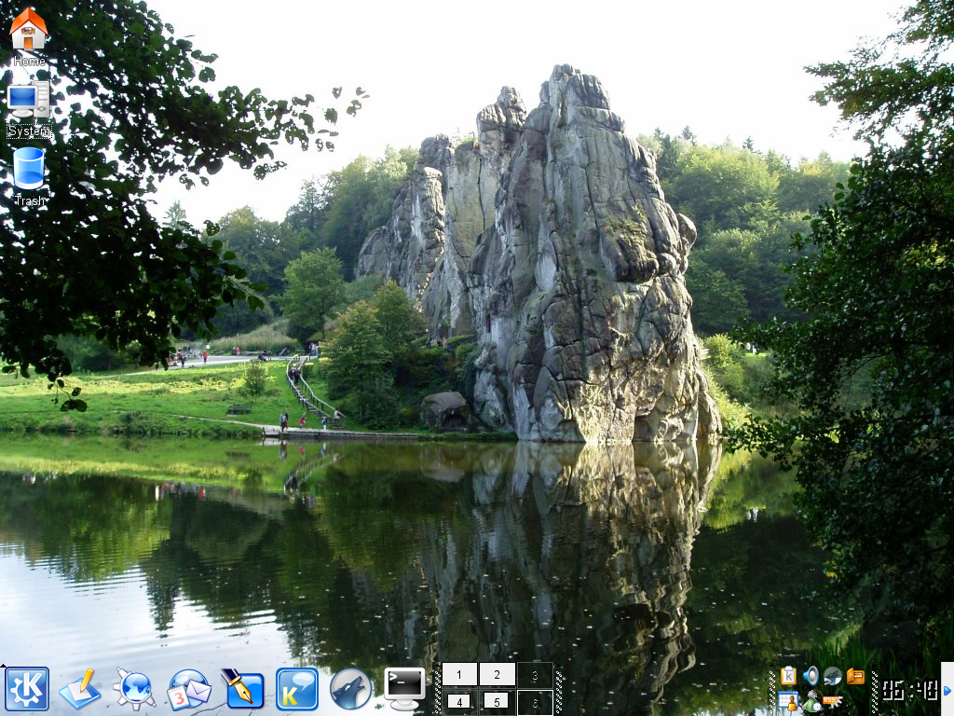
Task: Switch to virtual desktop 2
Action: coord(498,673)
